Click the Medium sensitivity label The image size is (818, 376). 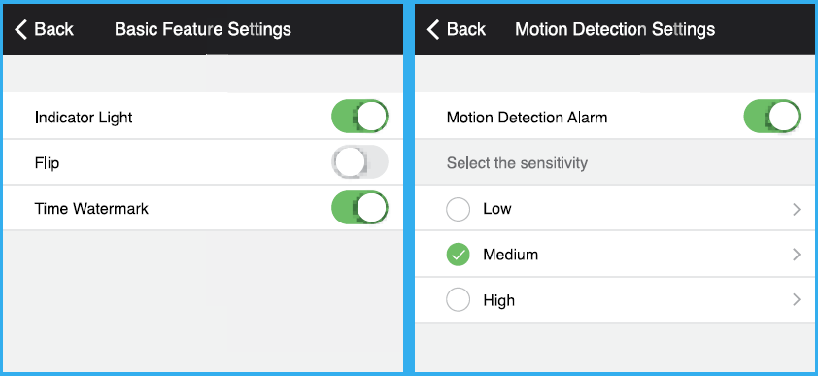pos(510,255)
